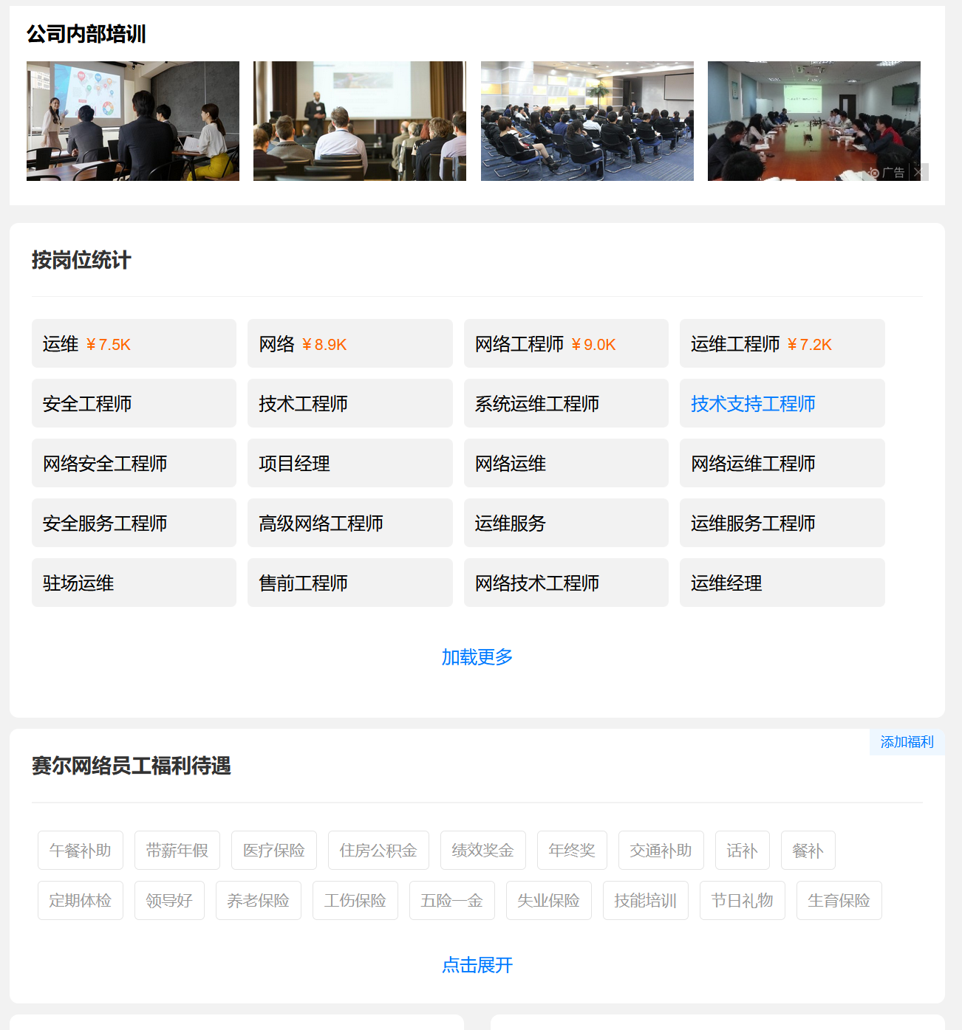Click the 网络 ¥8.9K position tile
The height and width of the screenshot is (1030, 962).
click(349, 344)
